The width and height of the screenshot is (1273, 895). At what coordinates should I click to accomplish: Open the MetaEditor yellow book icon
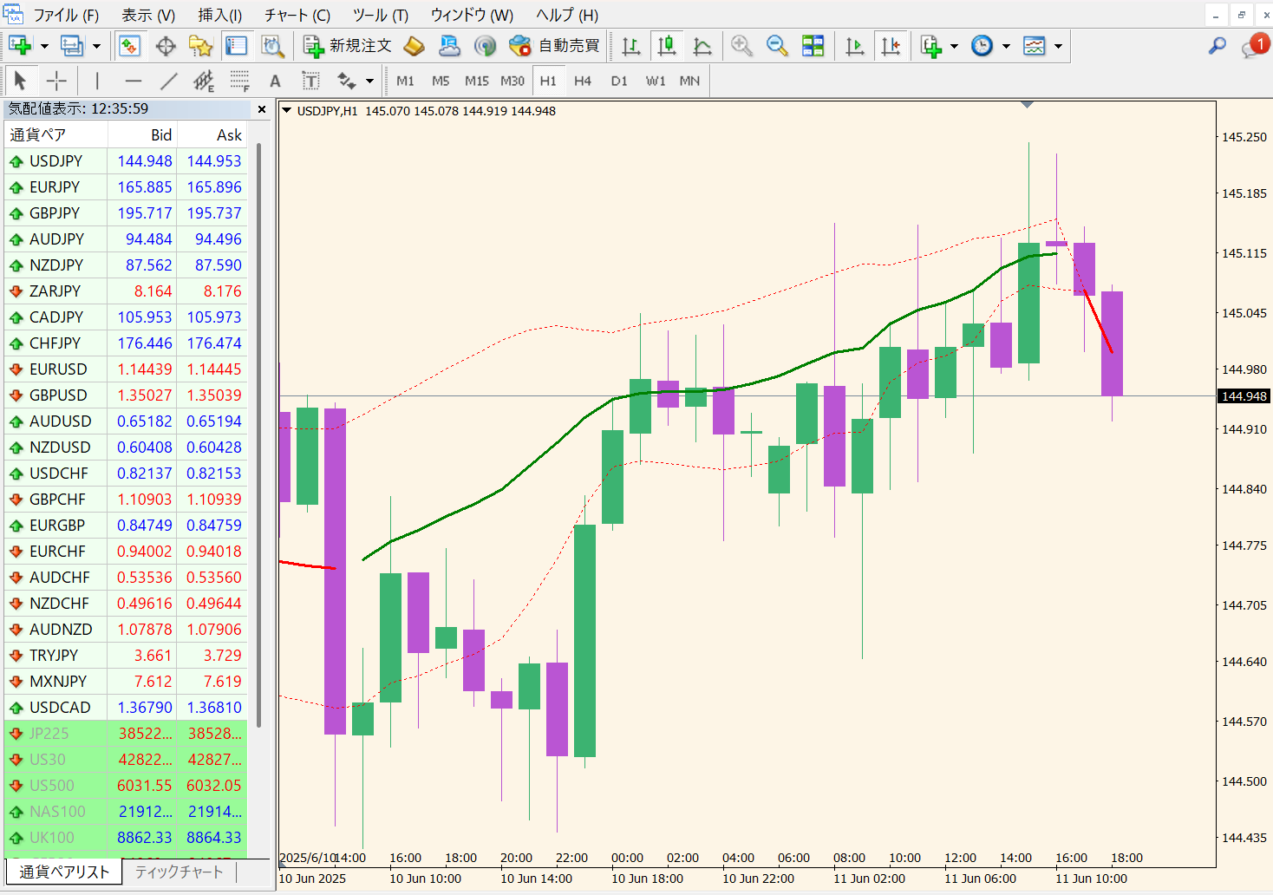point(414,46)
